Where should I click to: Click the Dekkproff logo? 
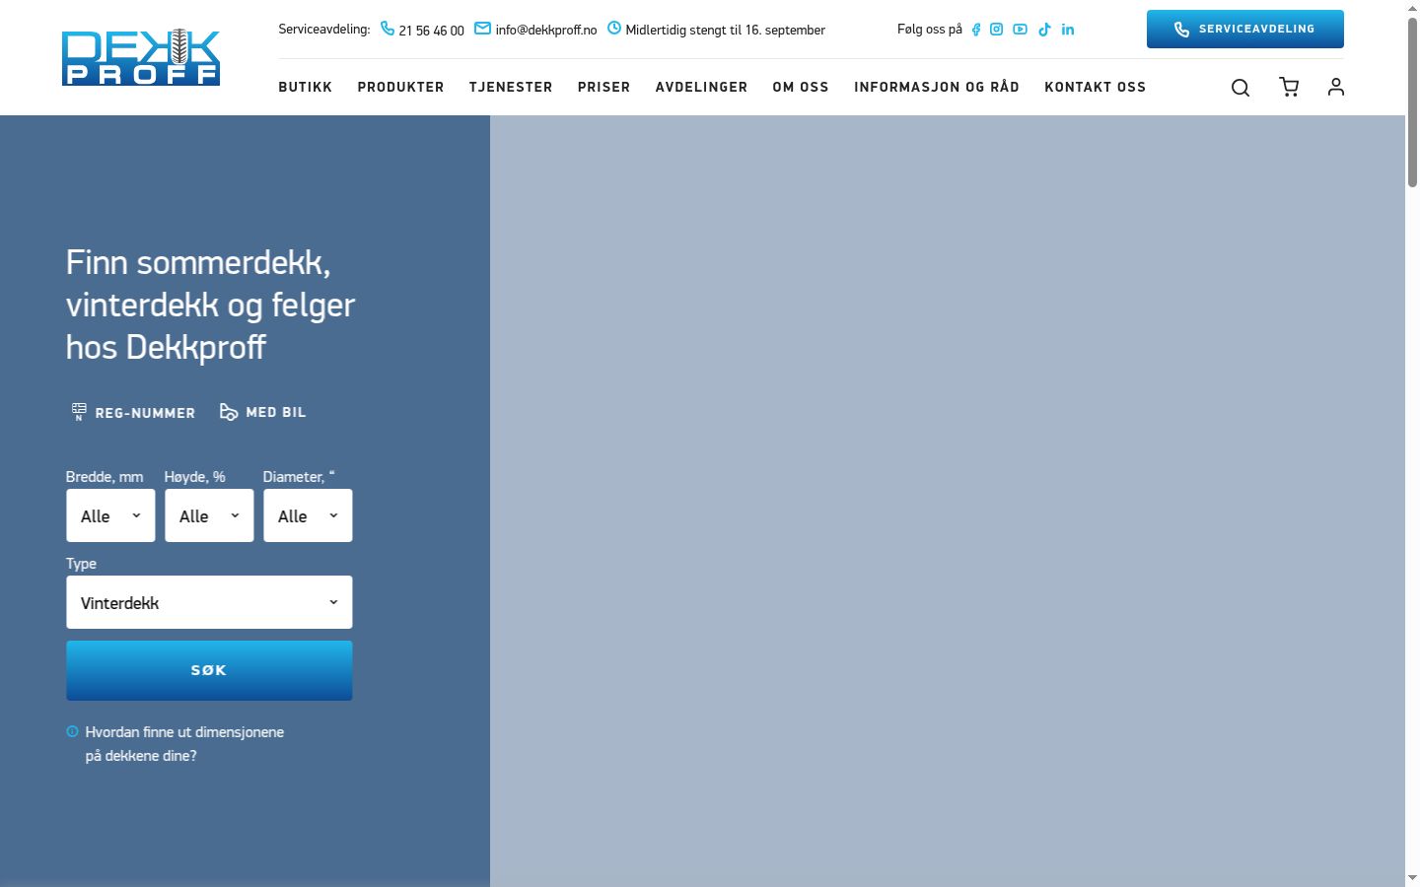[x=141, y=57]
